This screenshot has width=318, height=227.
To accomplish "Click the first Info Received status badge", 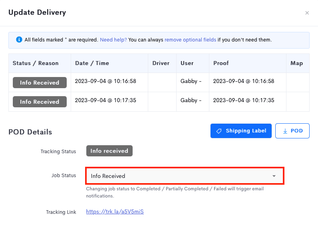I will pyautogui.click(x=40, y=83).
